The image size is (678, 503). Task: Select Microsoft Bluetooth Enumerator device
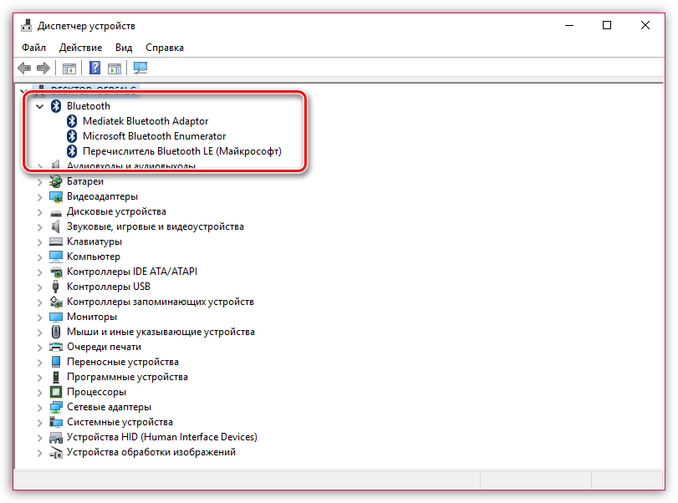(x=154, y=136)
